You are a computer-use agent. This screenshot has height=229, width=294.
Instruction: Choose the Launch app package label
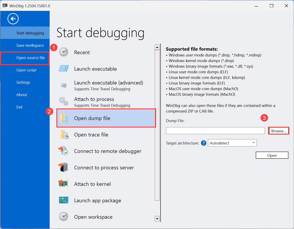point(97,200)
